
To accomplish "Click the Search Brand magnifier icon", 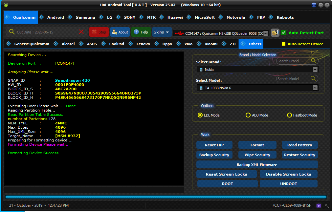I will 314,61.
